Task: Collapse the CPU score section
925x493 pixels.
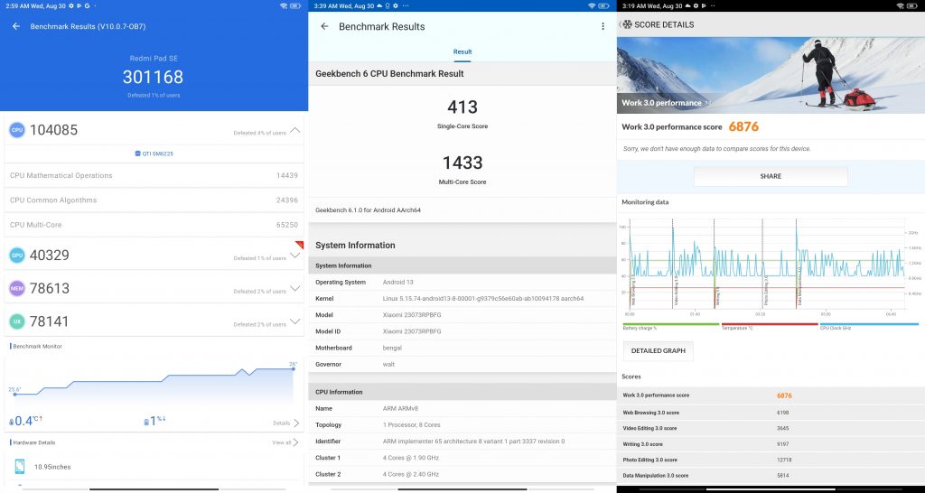Action: pyautogui.click(x=295, y=130)
